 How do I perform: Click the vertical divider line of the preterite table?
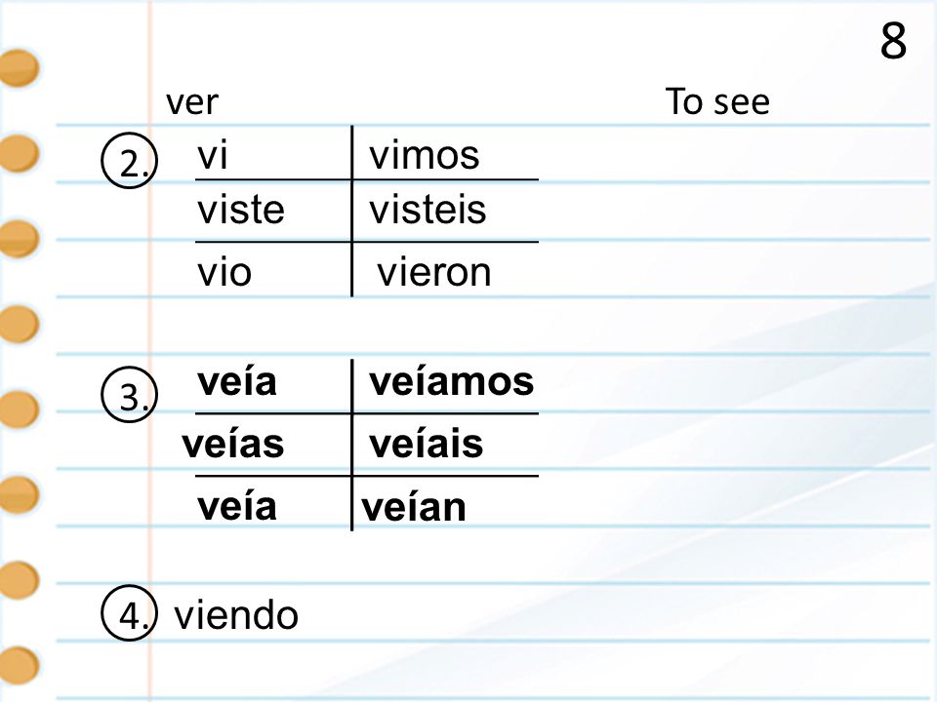[x=352, y=211]
